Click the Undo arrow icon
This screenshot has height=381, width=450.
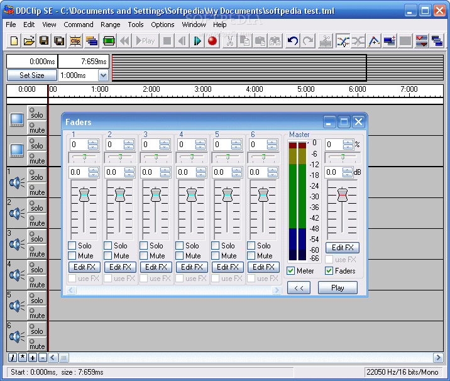tap(293, 41)
